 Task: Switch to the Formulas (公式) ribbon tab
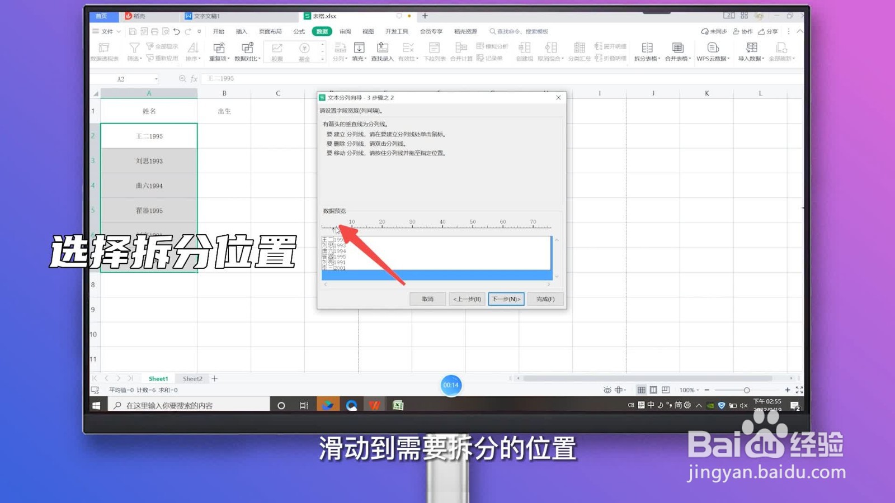(x=299, y=31)
